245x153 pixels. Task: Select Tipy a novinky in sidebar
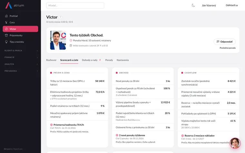point(20,42)
